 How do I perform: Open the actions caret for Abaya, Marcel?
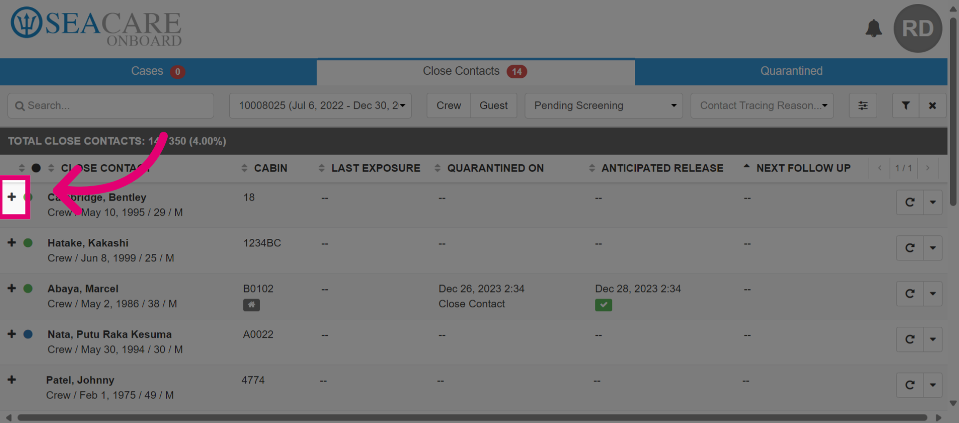pos(933,294)
